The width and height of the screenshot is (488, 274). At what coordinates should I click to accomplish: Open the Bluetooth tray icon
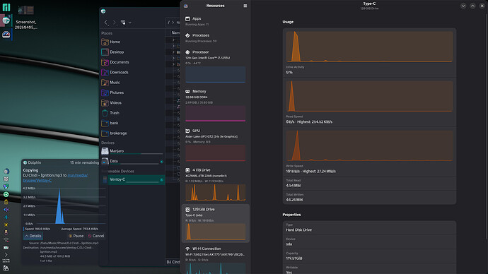pyautogui.click(x=6, y=217)
